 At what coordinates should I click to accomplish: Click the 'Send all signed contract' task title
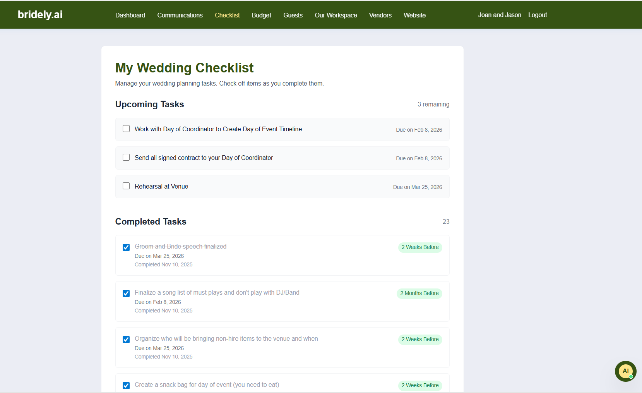[204, 158]
